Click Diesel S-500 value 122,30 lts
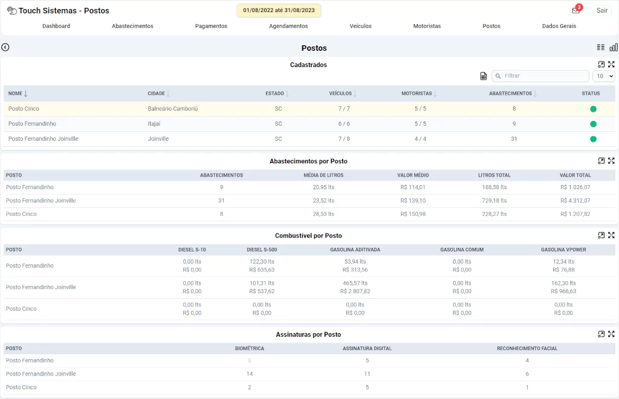Image resolution: width=619 pixels, height=399 pixels. click(262, 262)
